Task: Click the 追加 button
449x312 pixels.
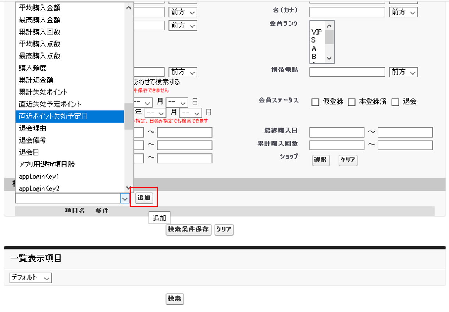Action: (144, 198)
